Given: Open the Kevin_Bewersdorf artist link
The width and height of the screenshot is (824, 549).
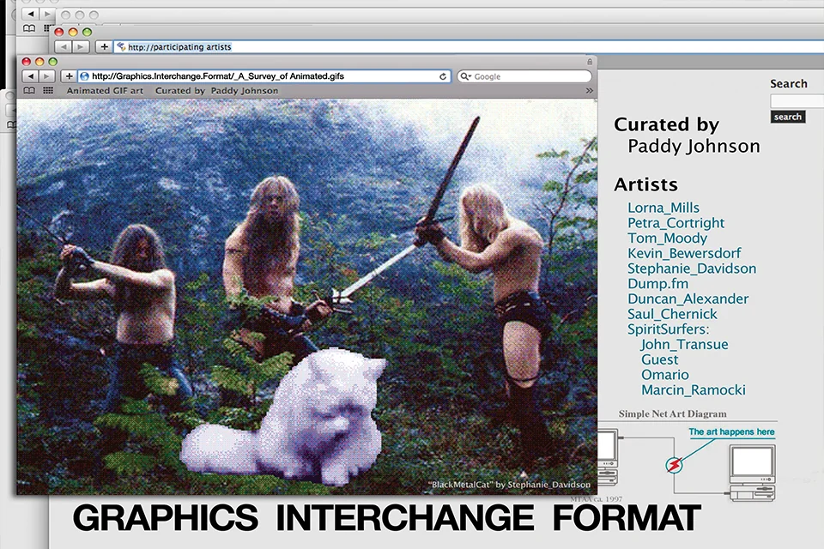Looking at the screenshot, I should tap(684, 253).
